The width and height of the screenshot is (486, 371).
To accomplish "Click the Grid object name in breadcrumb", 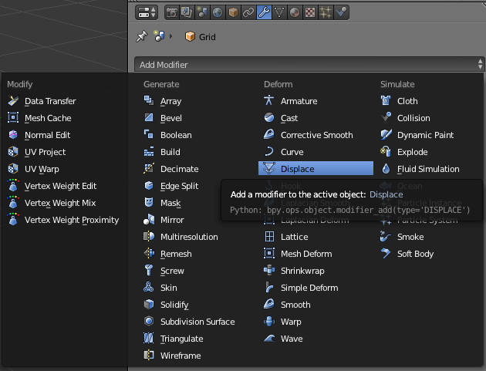I will (207, 37).
